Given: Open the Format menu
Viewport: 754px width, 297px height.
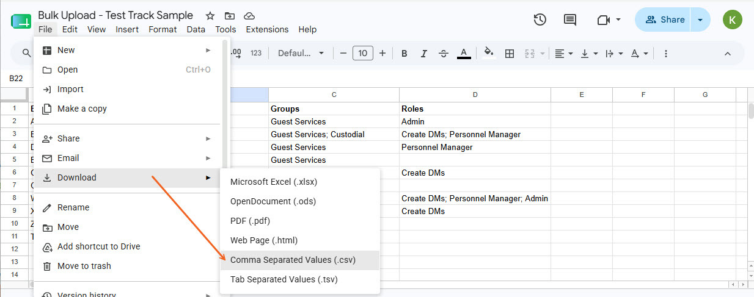Looking at the screenshot, I should [x=163, y=29].
